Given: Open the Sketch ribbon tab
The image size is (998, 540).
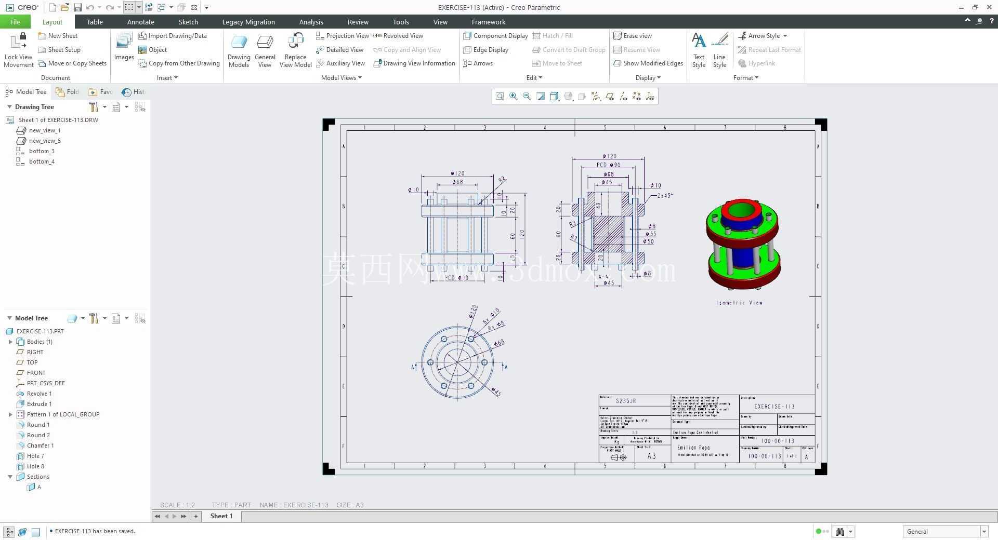Looking at the screenshot, I should pos(188,22).
